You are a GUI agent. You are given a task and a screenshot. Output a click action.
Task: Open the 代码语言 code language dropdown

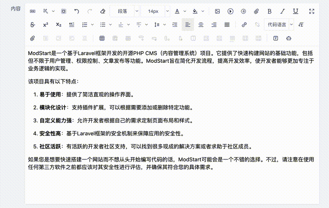click(279, 25)
